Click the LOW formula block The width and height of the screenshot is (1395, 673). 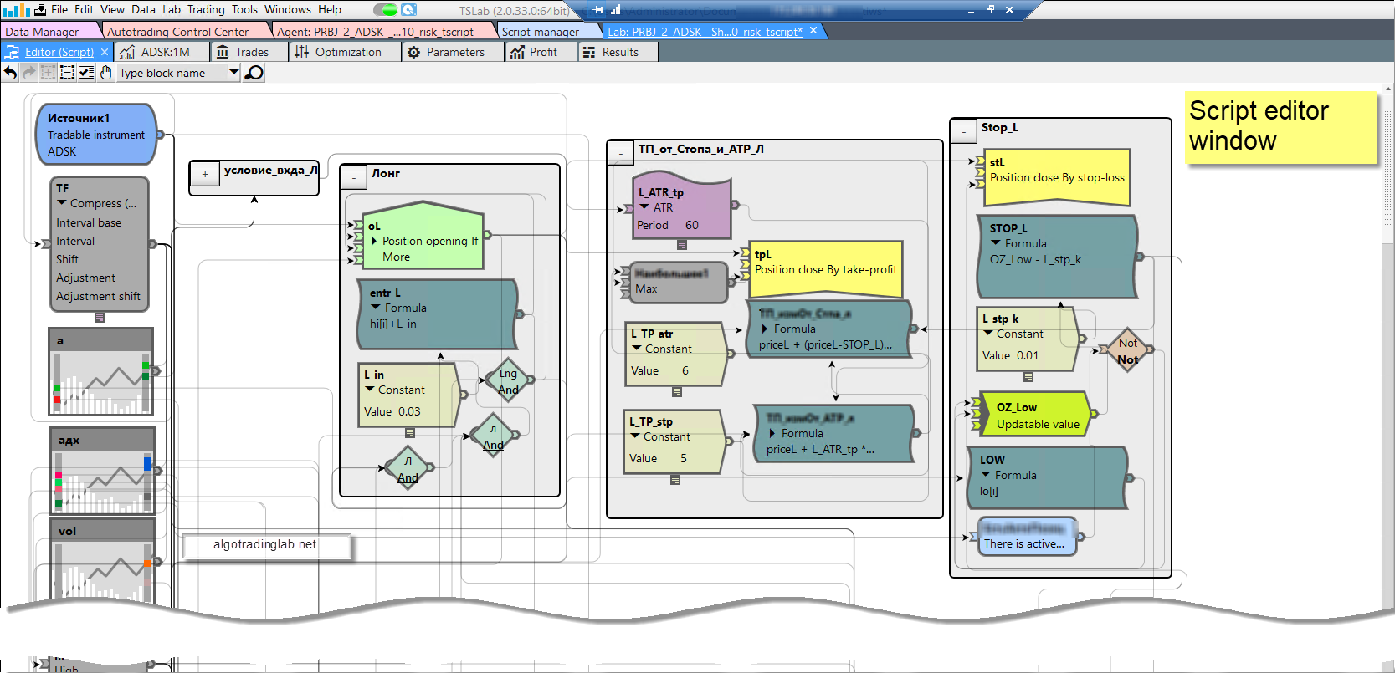pyautogui.click(x=1048, y=477)
